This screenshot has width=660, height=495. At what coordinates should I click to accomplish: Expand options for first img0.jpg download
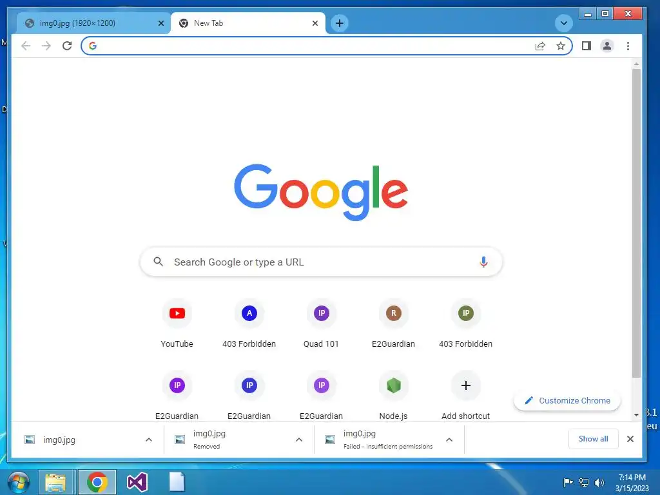149,440
